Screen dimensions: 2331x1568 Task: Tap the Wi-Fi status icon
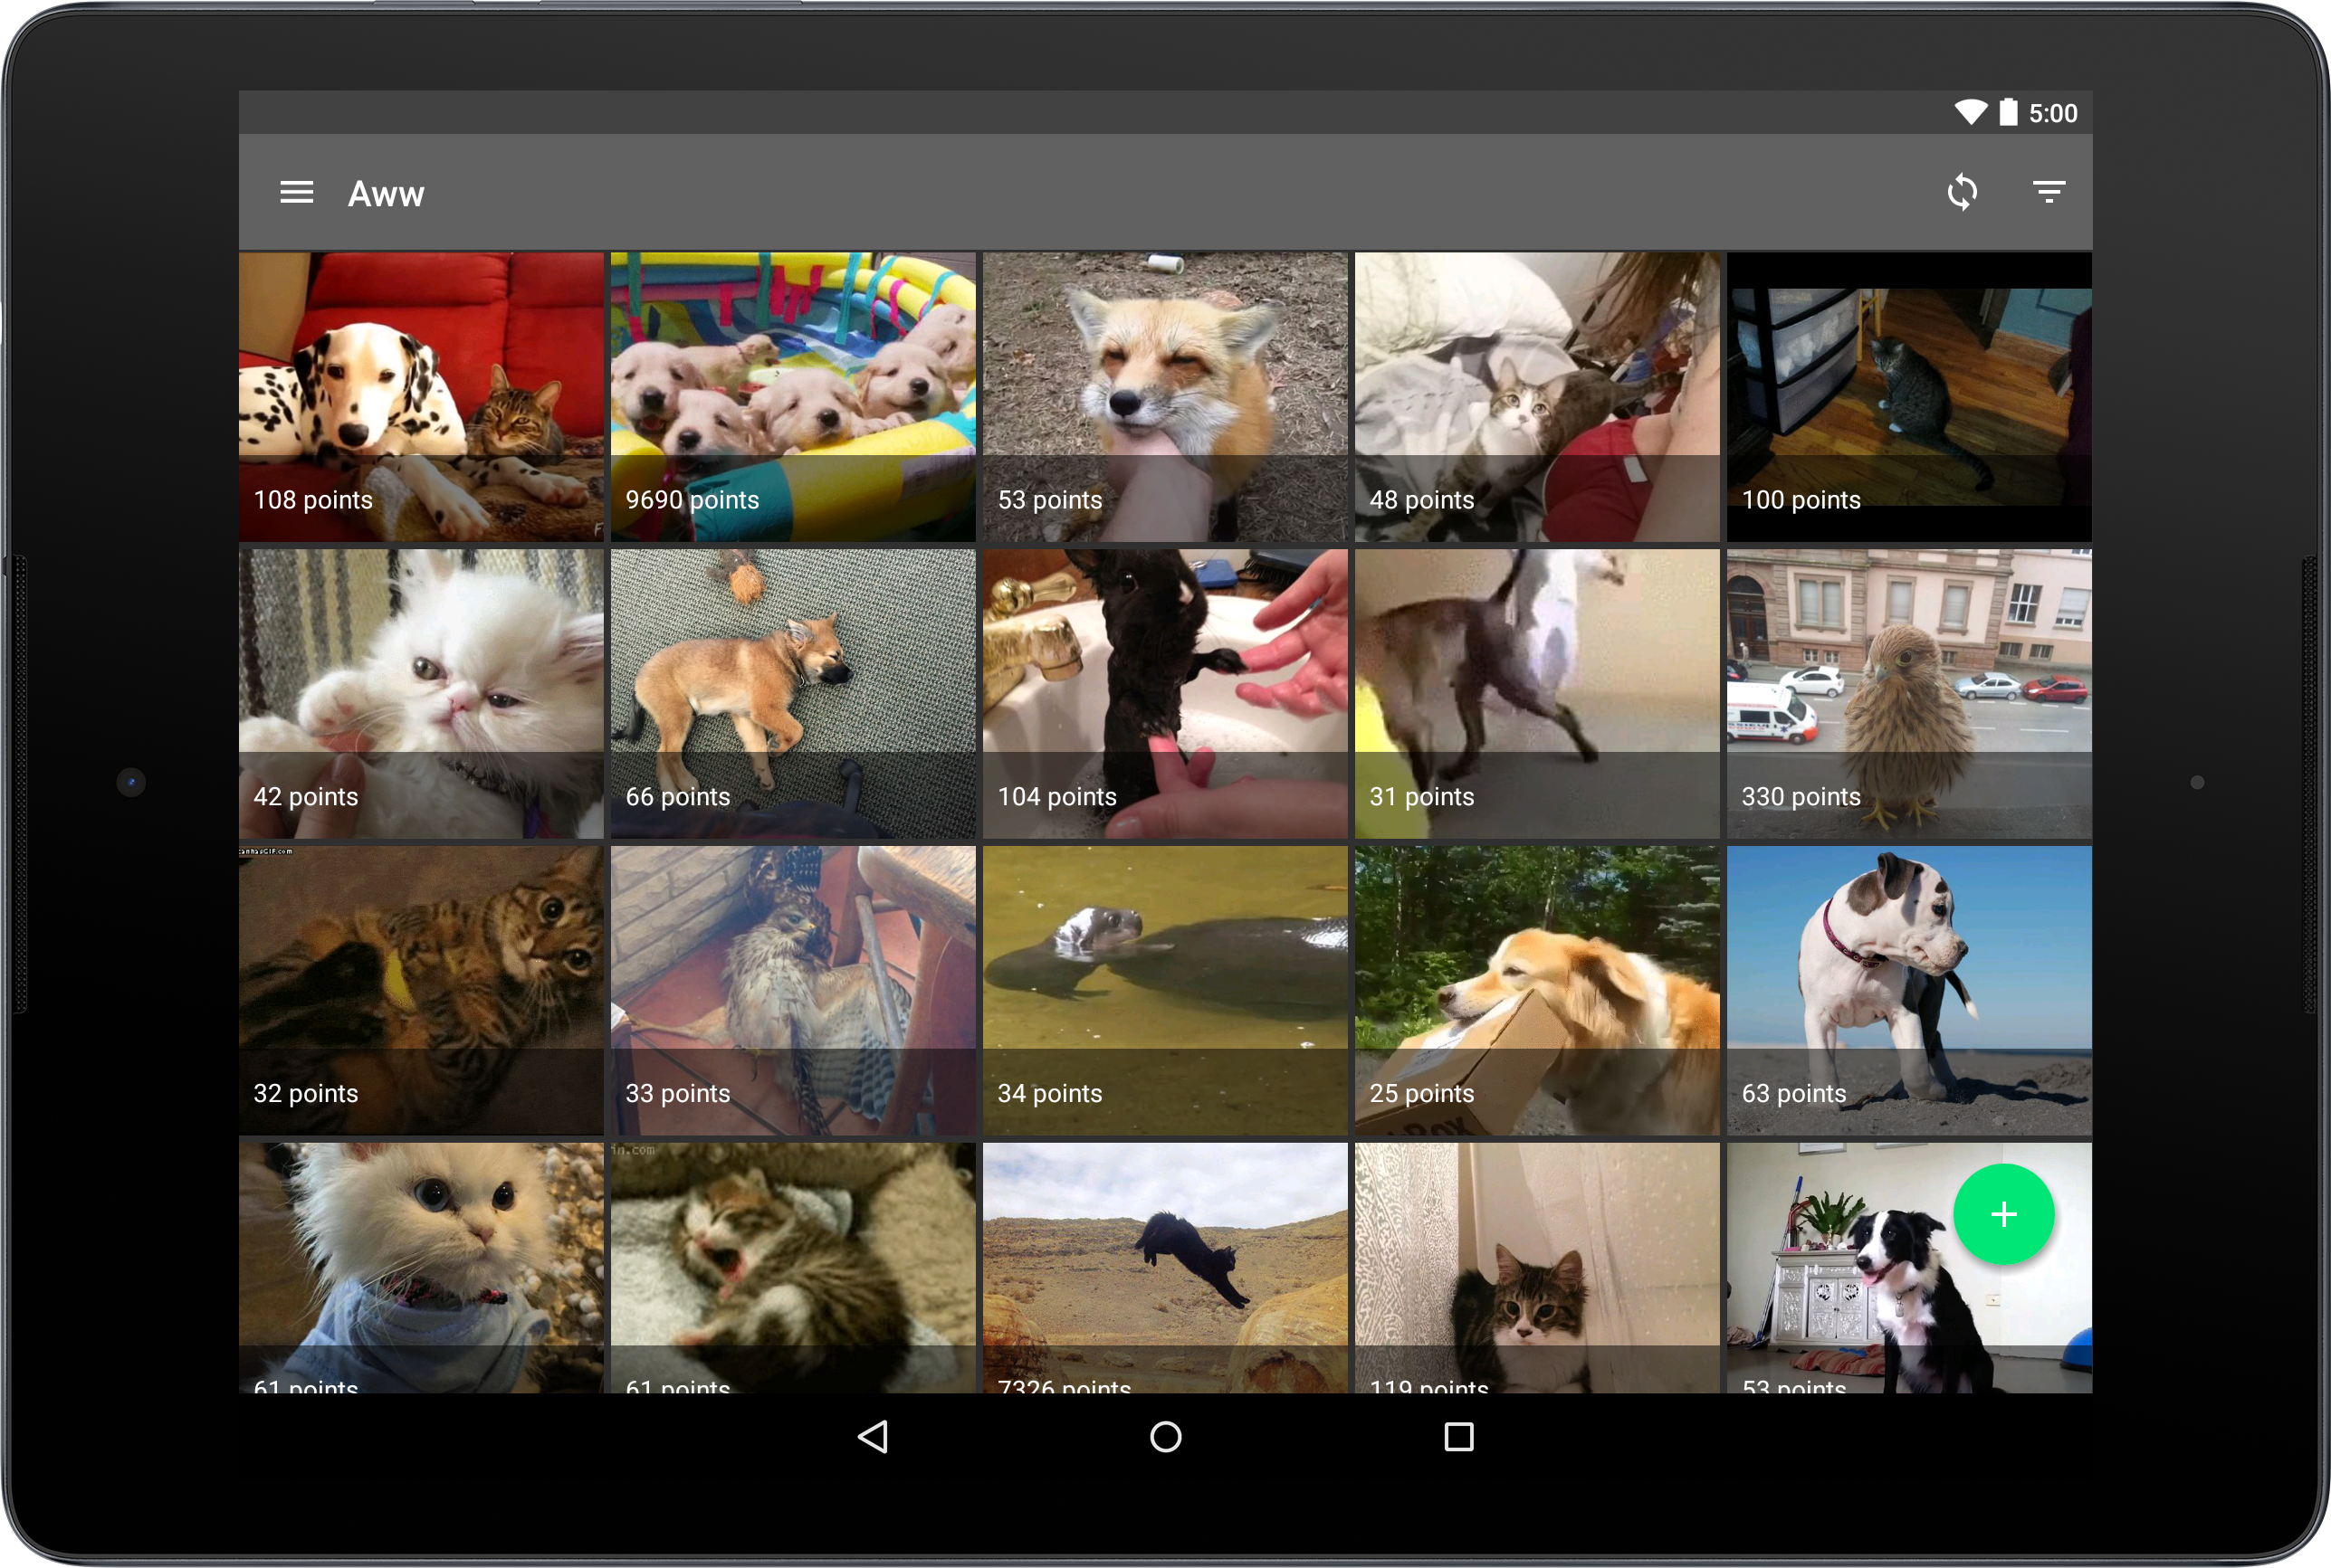click(1970, 113)
